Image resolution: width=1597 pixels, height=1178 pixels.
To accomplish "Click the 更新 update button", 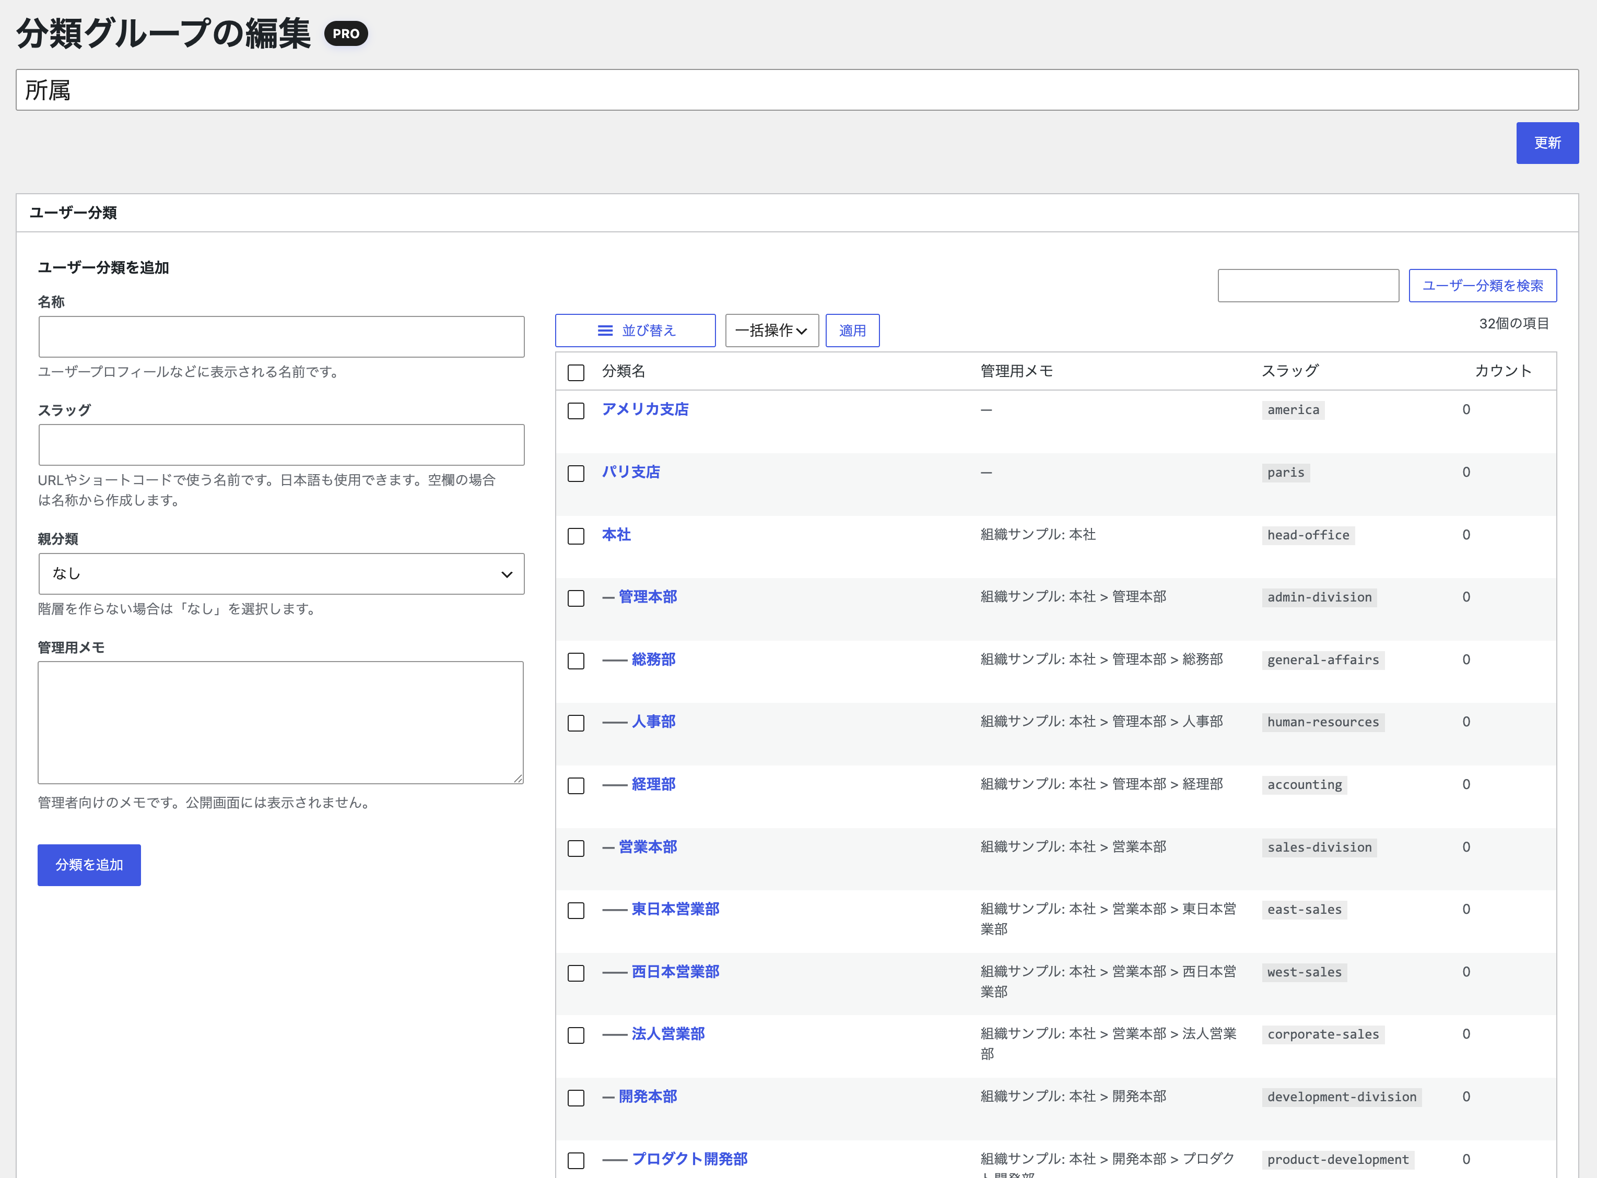I will coord(1547,143).
